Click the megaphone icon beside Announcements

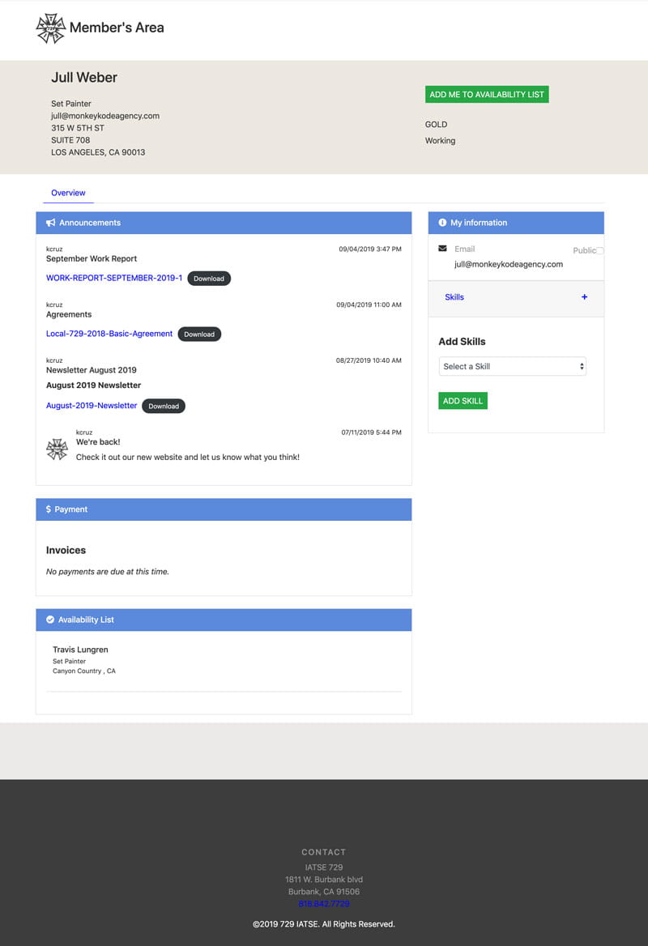50,223
